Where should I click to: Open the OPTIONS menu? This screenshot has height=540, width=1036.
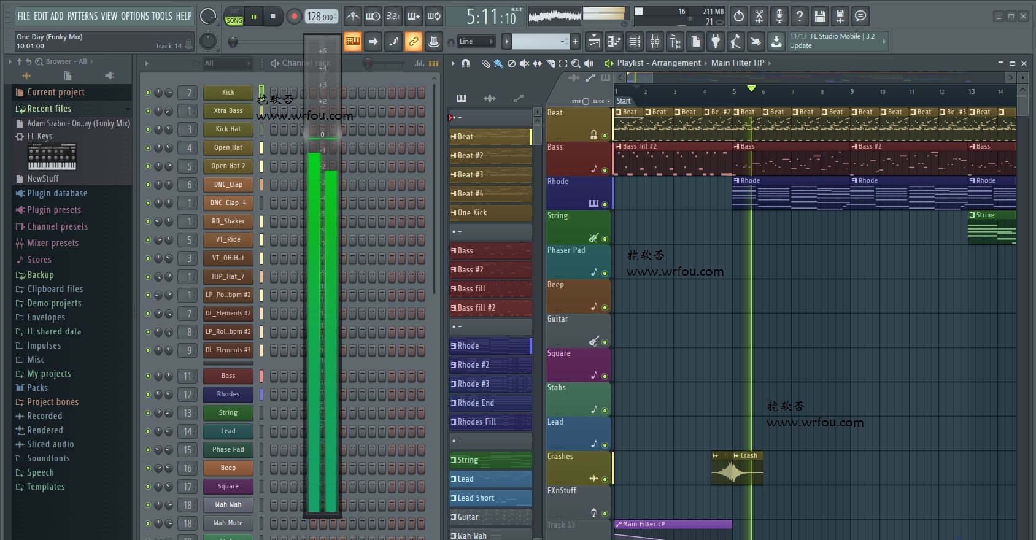(x=134, y=16)
